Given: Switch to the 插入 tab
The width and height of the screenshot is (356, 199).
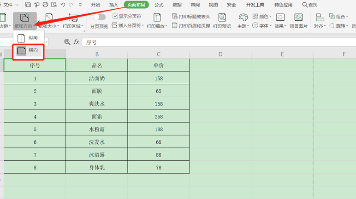Looking at the screenshot, I should point(113,5).
